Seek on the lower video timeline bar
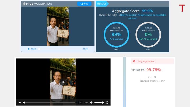Image resolution: width=190 pixels, height=107 pixels. click(x=50, y=103)
